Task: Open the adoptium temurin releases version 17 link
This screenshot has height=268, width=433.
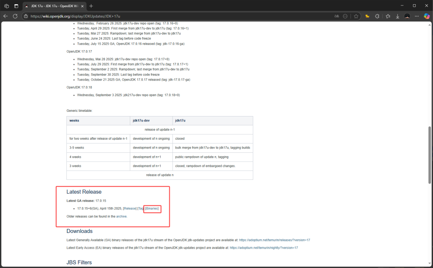Action: click(274, 240)
